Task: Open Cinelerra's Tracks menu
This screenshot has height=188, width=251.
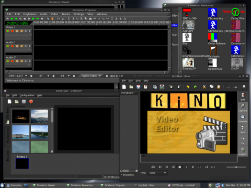Action: click(x=65, y=14)
